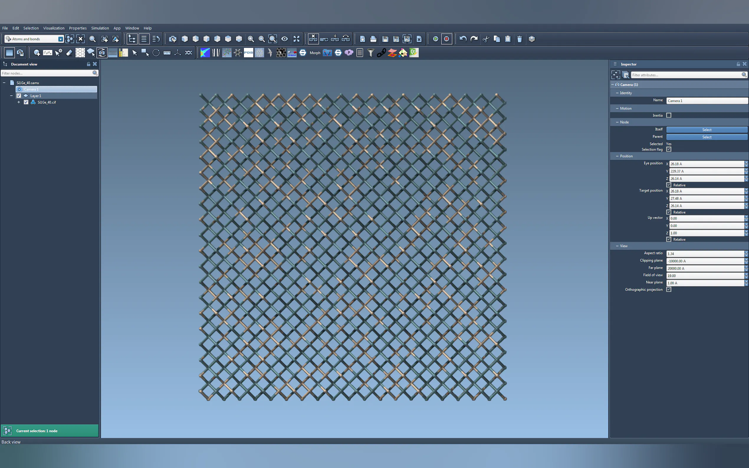Screen dimensions: 749x468
Task: Open the Simulation menu
Action: [100, 28]
